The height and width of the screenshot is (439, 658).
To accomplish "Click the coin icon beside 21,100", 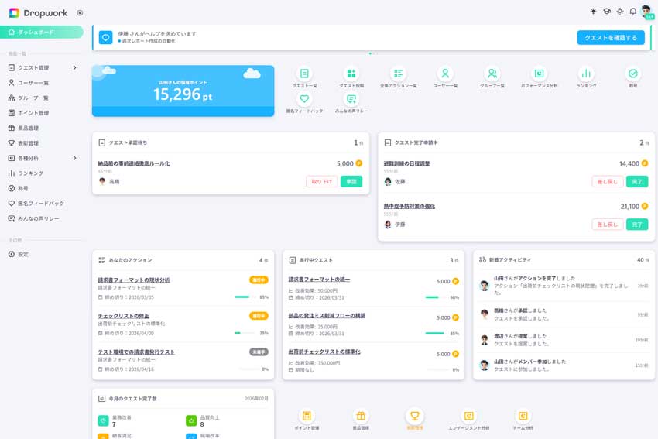I will point(645,206).
